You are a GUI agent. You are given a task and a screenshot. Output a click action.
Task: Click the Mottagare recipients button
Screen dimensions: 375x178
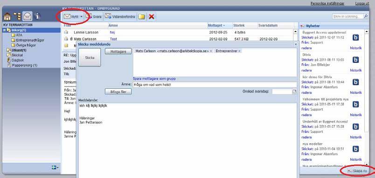pos(118,51)
